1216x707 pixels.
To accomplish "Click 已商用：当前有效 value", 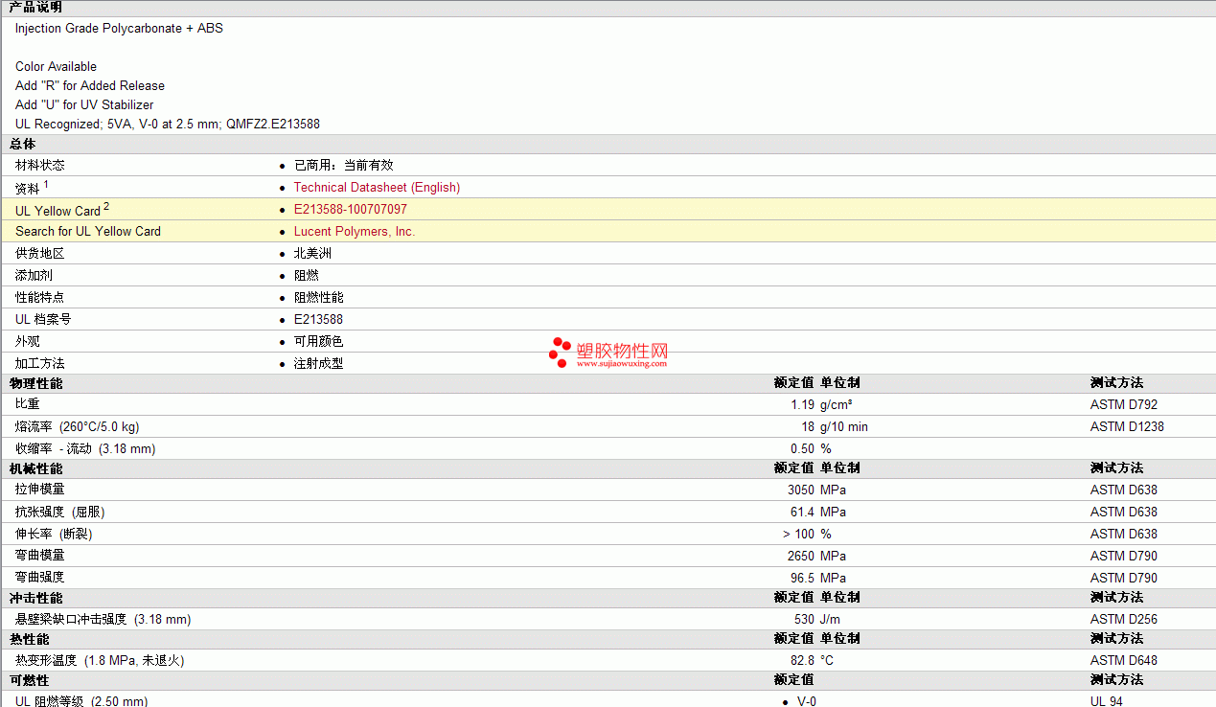I will tap(344, 166).
